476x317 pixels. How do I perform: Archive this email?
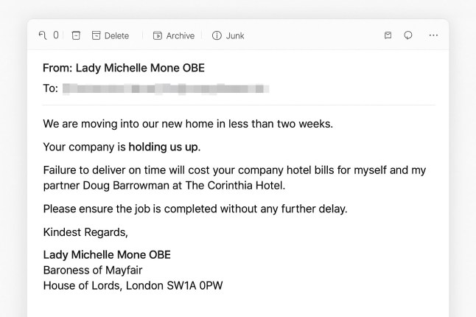pyautogui.click(x=174, y=35)
